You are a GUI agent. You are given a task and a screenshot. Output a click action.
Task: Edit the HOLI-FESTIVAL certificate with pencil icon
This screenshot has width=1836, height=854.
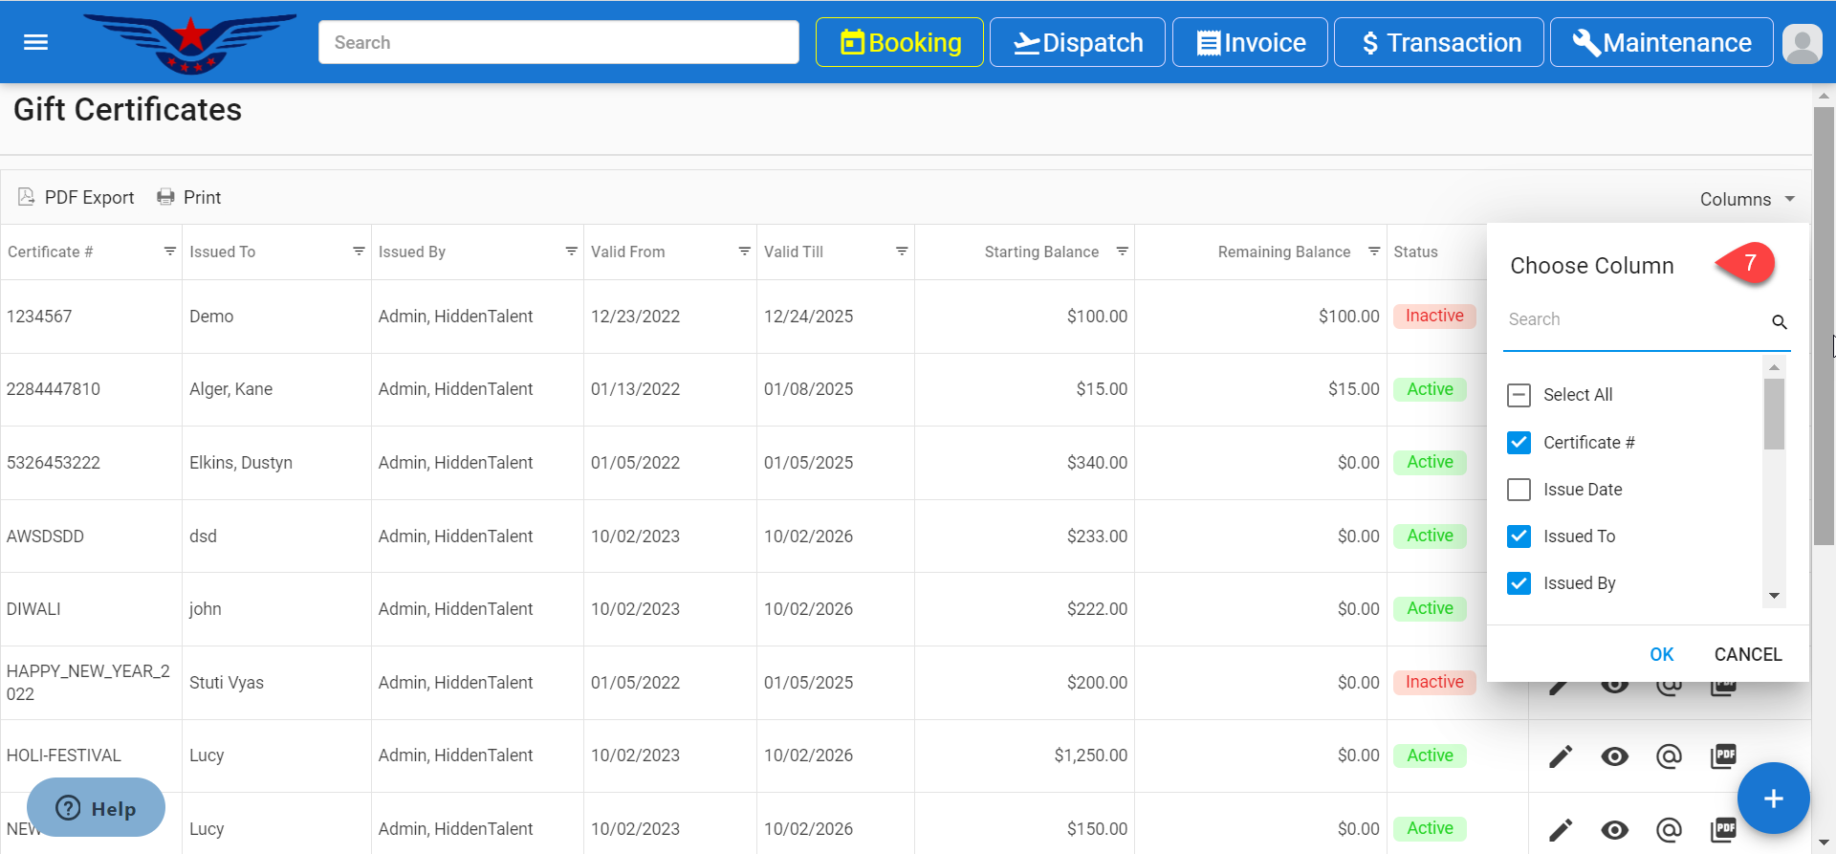(1561, 756)
